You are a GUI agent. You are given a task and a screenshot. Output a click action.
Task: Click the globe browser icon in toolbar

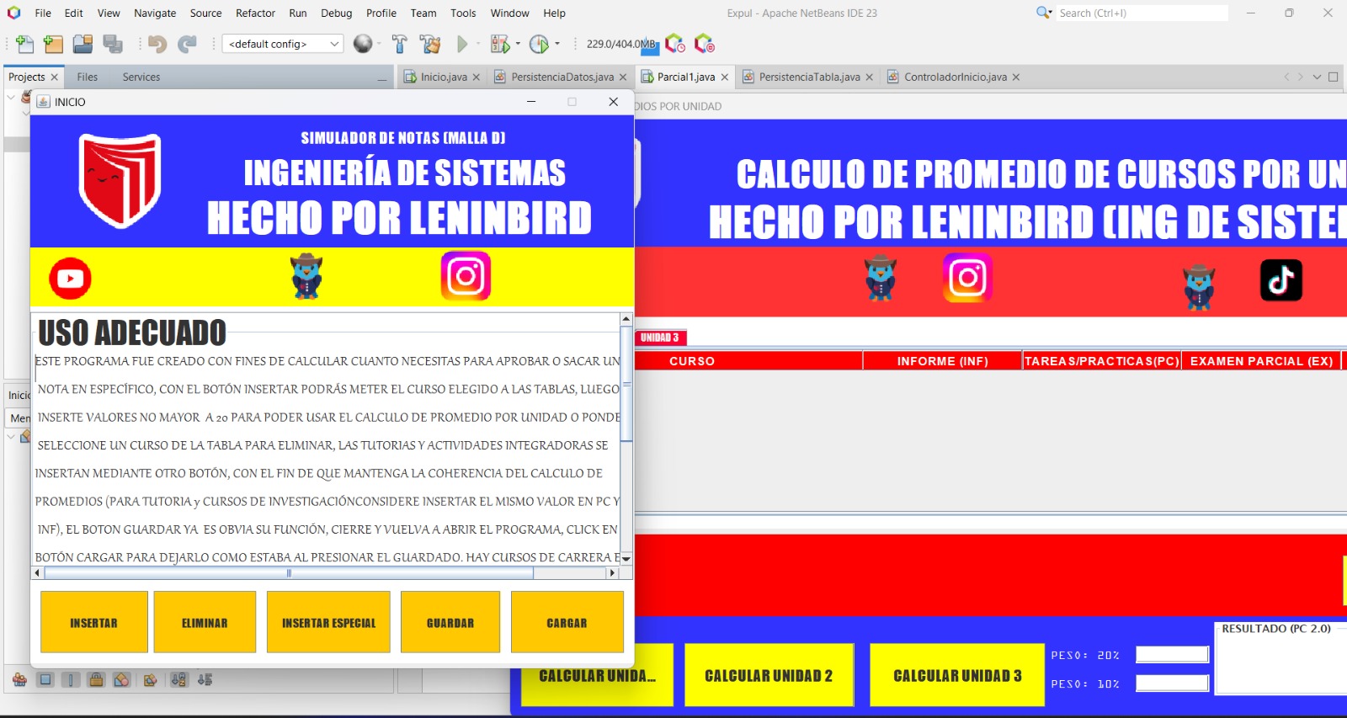click(x=363, y=44)
